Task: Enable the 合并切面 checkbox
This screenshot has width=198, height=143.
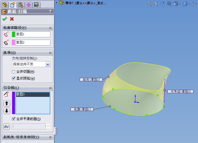Action: coord(13,72)
